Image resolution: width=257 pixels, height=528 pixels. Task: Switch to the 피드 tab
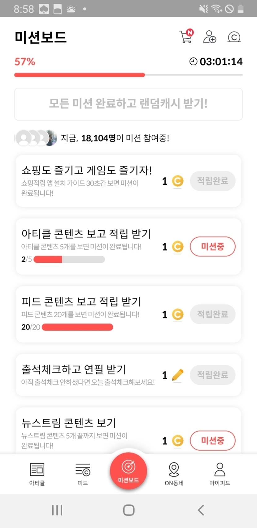(83, 474)
